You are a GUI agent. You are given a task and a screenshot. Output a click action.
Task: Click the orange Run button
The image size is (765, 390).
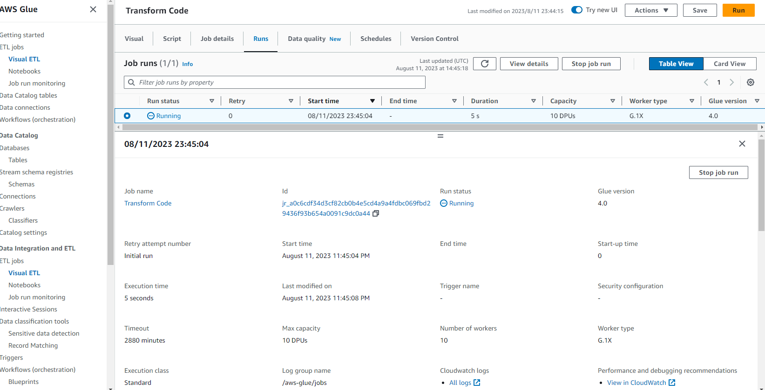click(x=738, y=10)
